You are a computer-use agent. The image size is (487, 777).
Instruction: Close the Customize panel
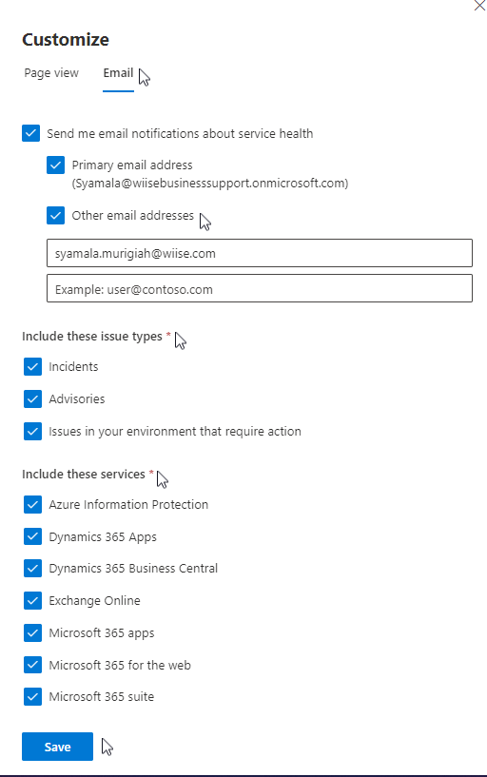(x=479, y=6)
